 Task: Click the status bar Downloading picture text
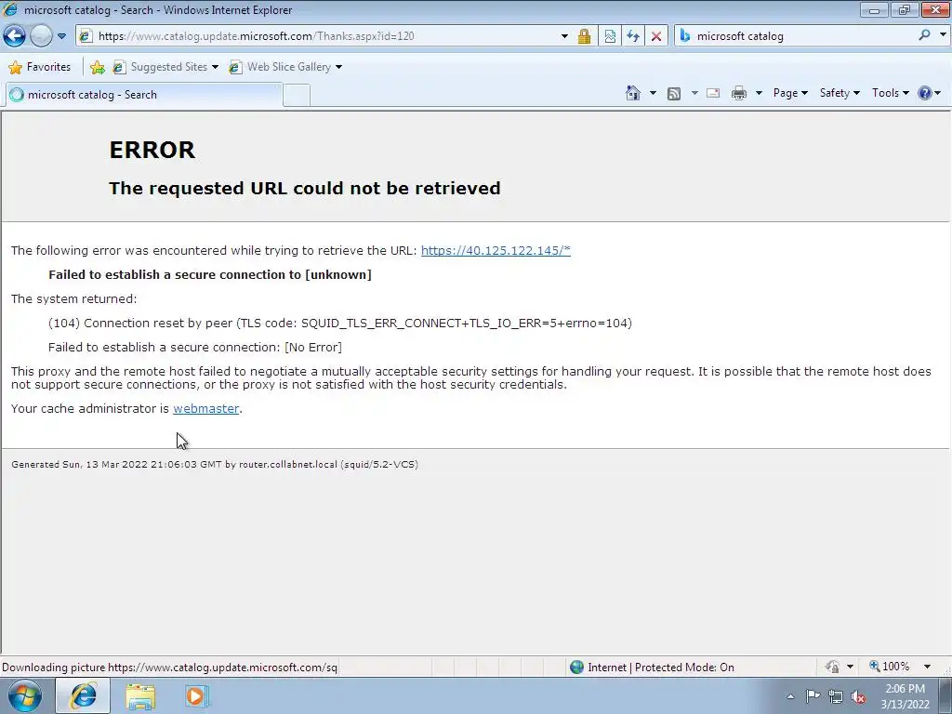point(169,668)
